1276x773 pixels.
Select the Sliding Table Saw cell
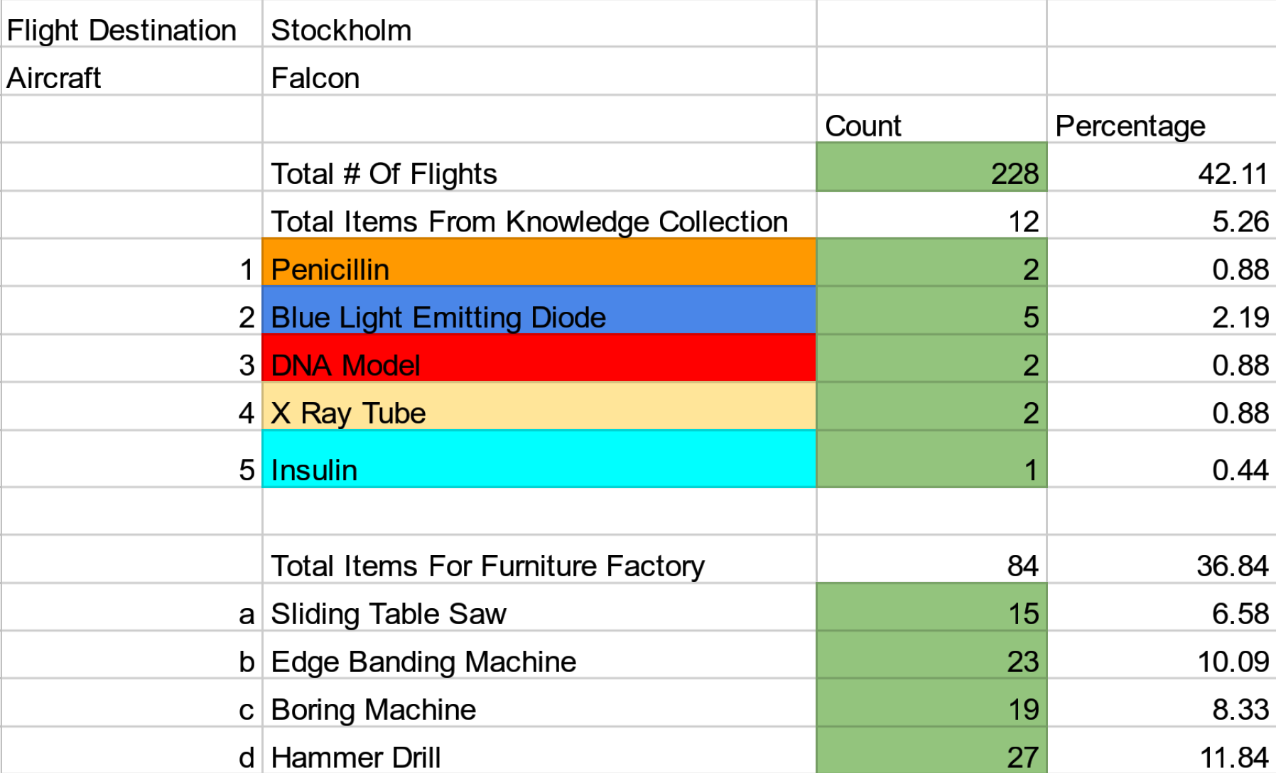coord(539,613)
